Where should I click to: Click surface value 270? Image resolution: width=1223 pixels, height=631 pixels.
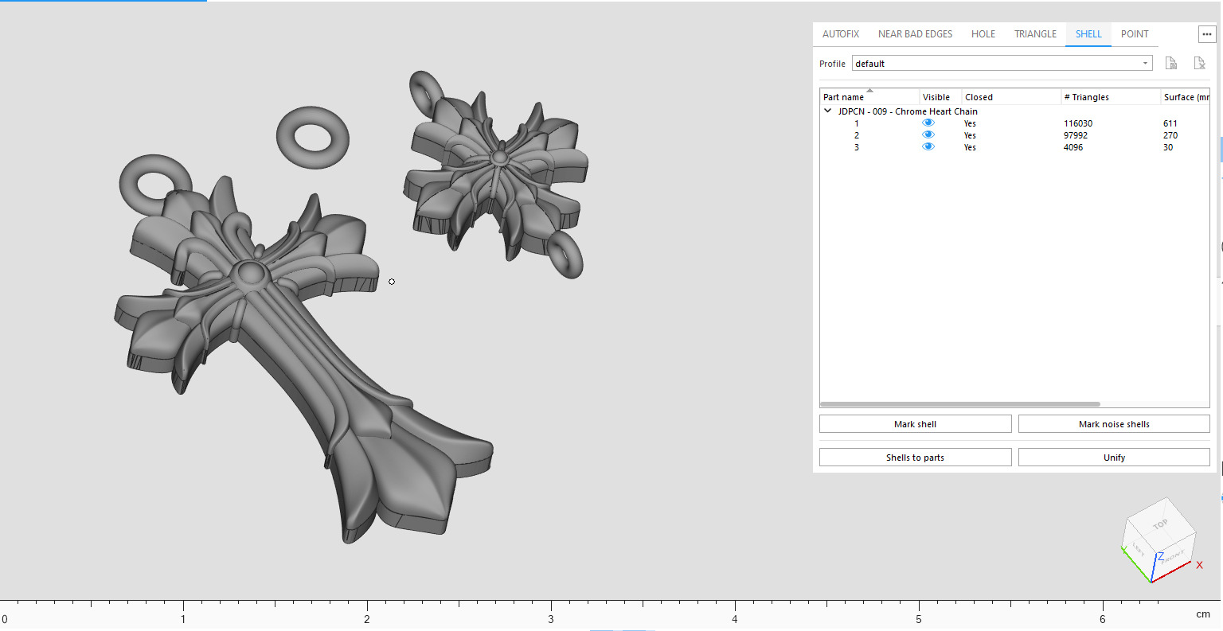coord(1170,135)
